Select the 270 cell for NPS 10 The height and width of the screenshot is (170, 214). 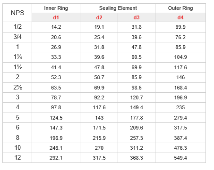[x=99, y=148]
